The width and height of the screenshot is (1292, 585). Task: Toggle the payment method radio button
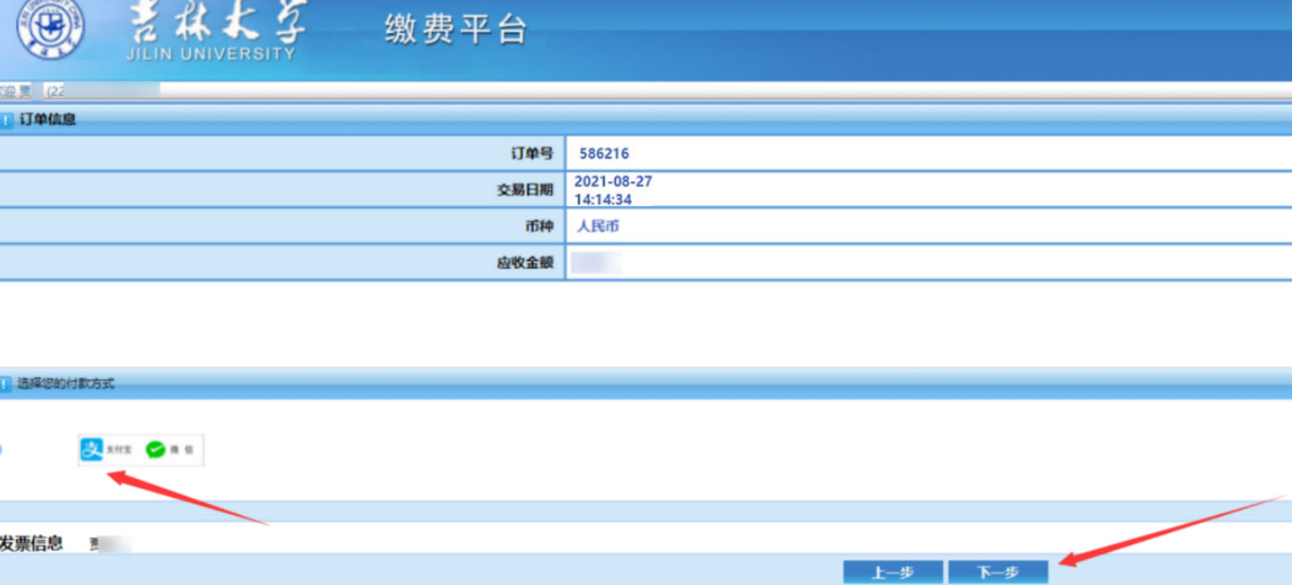[x=0, y=450]
